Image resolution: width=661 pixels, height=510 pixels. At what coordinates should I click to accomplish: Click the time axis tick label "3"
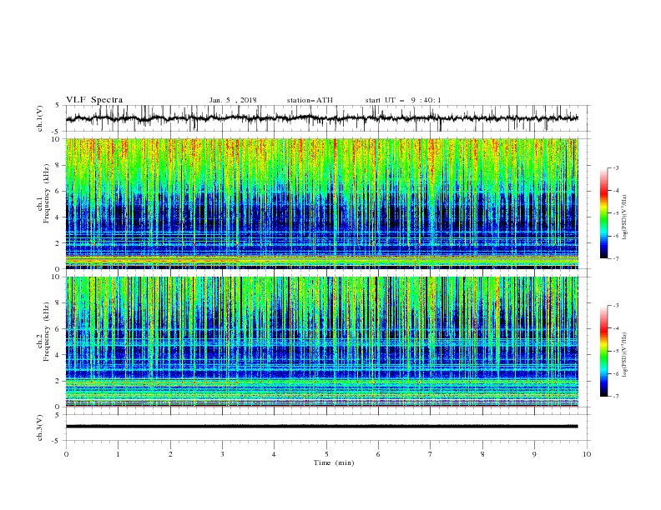222,454
